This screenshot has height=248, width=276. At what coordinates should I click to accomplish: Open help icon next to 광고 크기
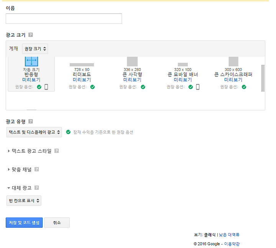point(31,35)
